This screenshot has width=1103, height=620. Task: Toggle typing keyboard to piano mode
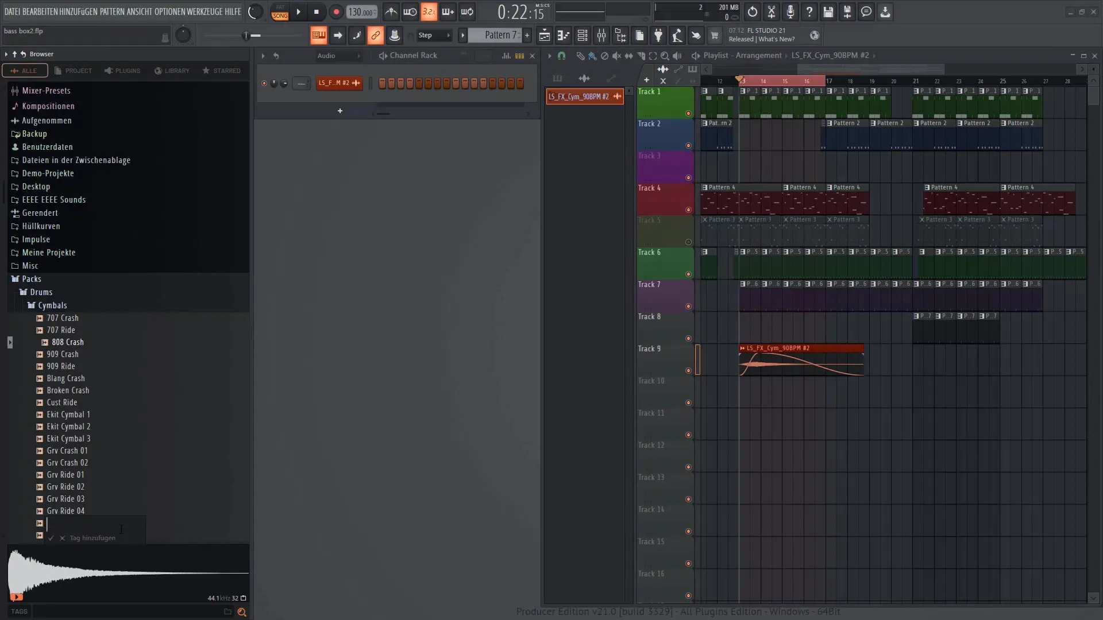(x=318, y=36)
